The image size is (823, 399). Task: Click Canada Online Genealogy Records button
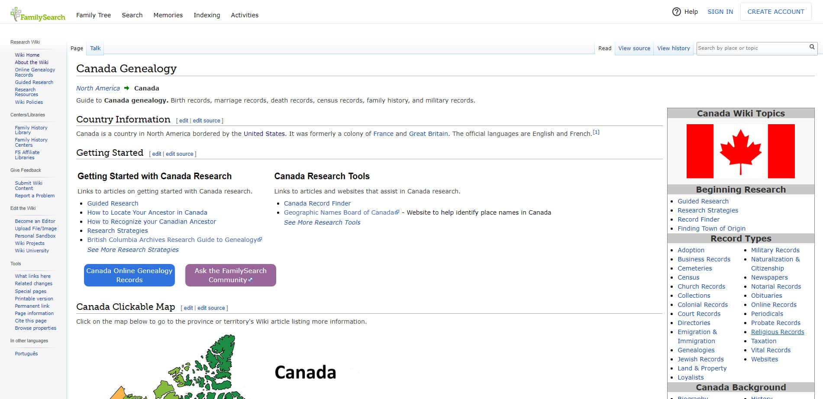tap(129, 275)
